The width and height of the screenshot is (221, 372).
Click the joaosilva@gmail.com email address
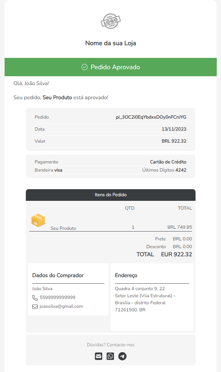click(61, 306)
